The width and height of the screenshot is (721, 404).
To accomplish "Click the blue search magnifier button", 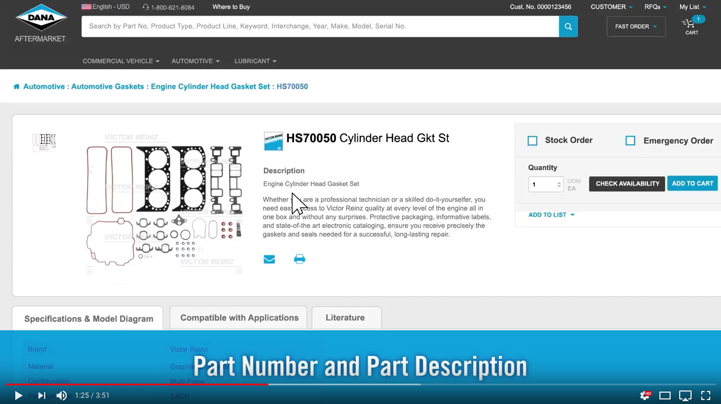I will tap(568, 27).
